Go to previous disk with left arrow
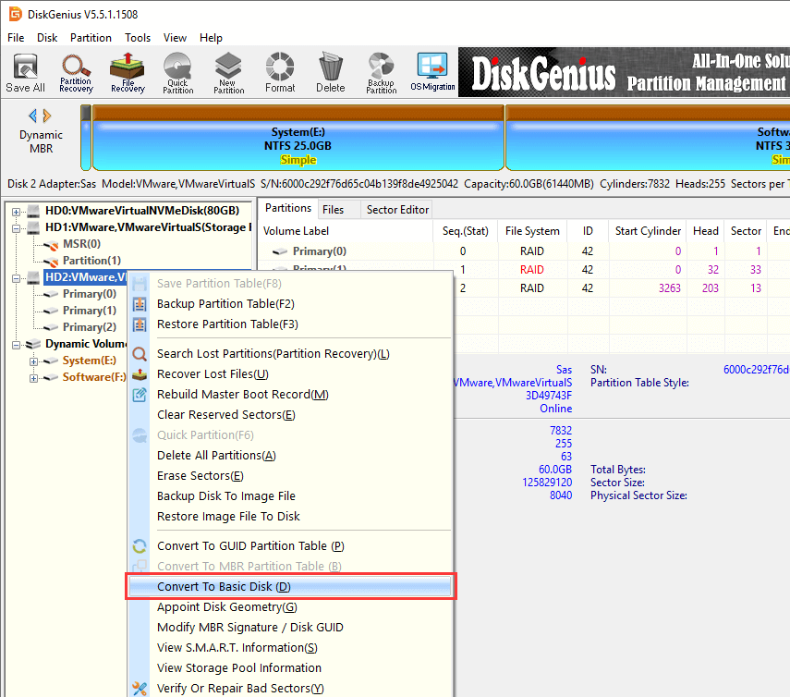The image size is (790, 697). pyautogui.click(x=33, y=116)
